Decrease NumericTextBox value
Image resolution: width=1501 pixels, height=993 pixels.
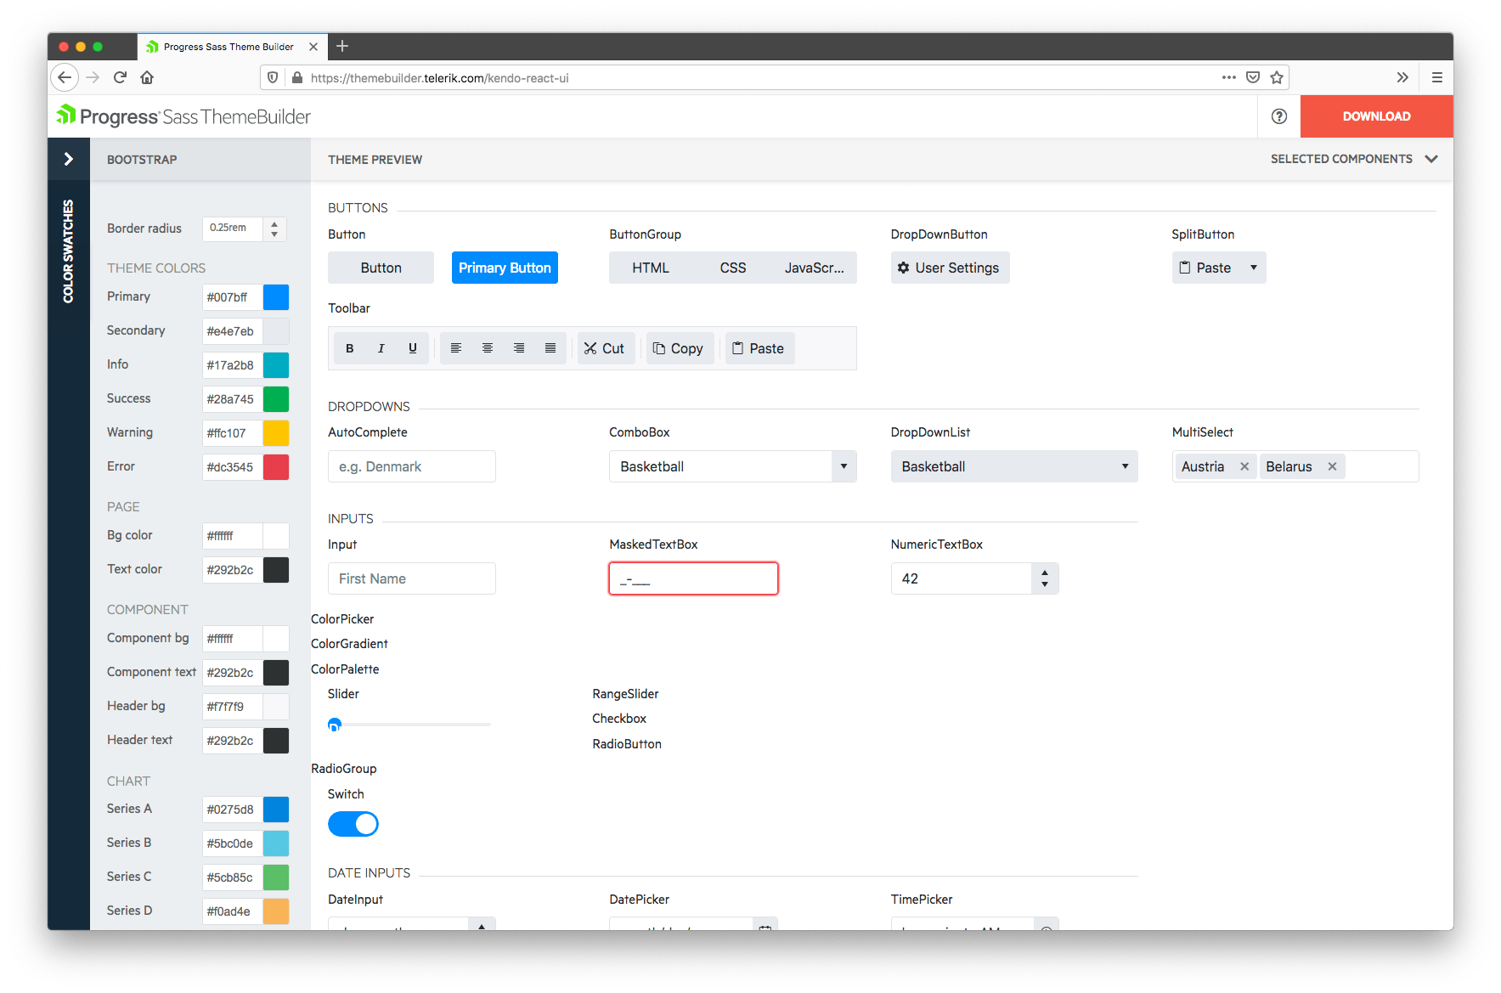(1045, 585)
